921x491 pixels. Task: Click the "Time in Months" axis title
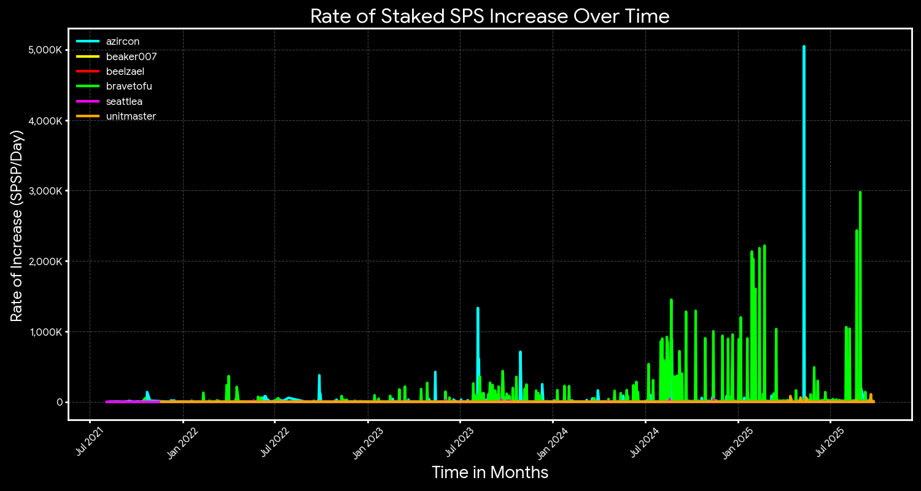tap(489, 473)
